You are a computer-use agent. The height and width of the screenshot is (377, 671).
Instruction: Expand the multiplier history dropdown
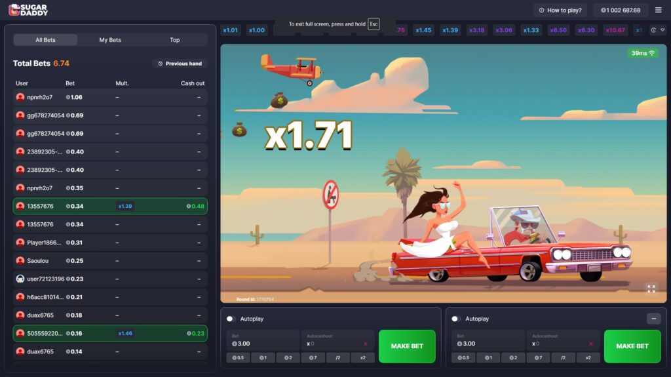click(657, 30)
